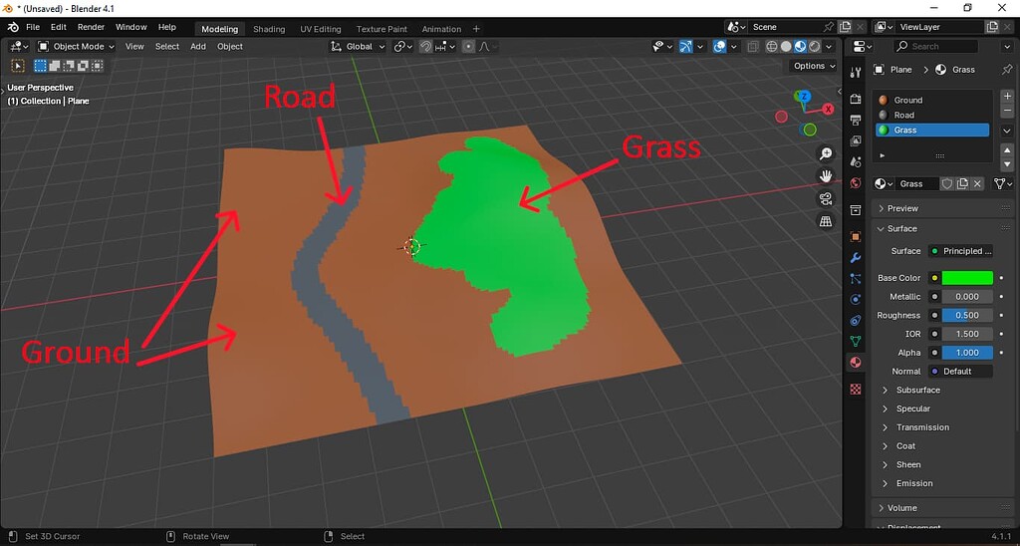Click the pan hand icon in viewport

(x=826, y=176)
